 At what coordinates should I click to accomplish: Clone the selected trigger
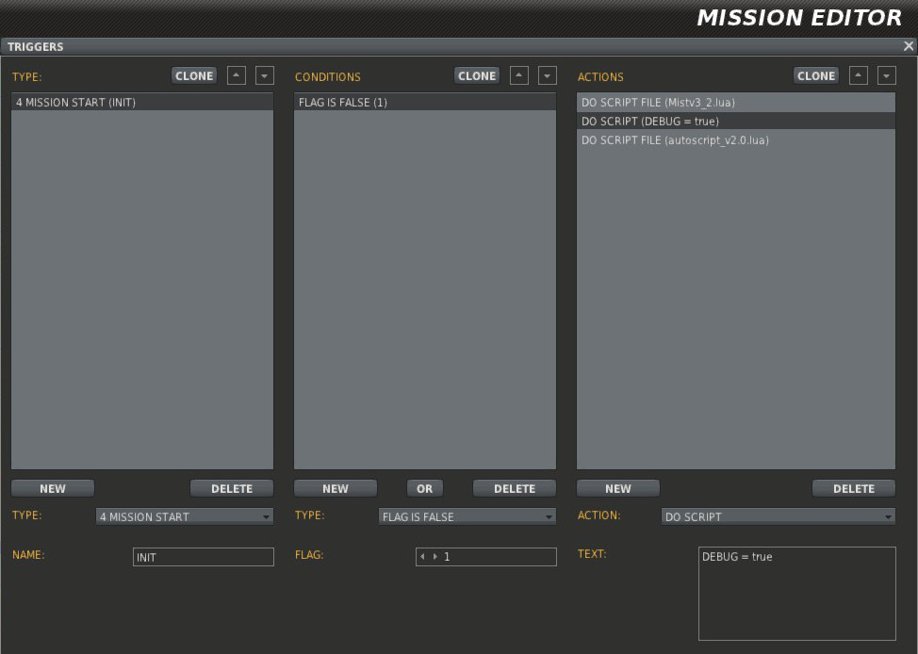click(194, 75)
